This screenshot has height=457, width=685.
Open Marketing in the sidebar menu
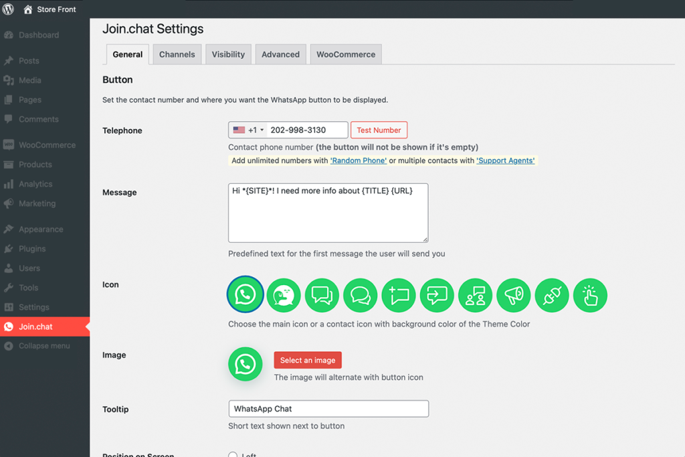coord(37,203)
